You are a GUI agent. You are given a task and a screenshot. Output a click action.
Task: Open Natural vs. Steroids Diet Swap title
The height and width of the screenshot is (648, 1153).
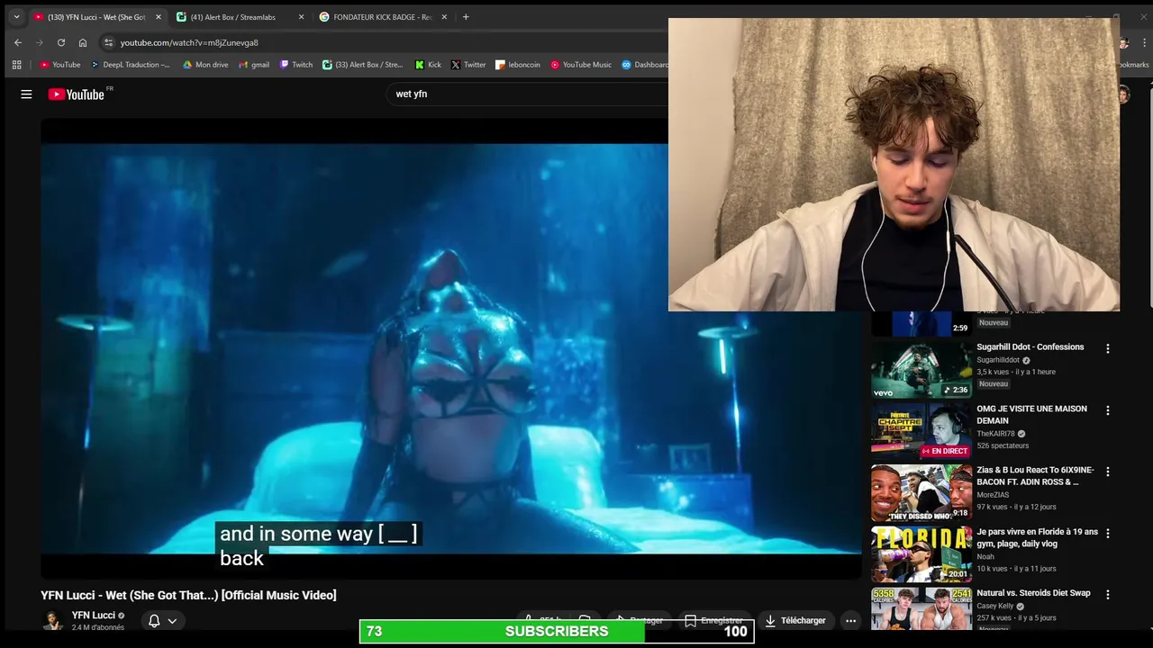pos(1033,593)
